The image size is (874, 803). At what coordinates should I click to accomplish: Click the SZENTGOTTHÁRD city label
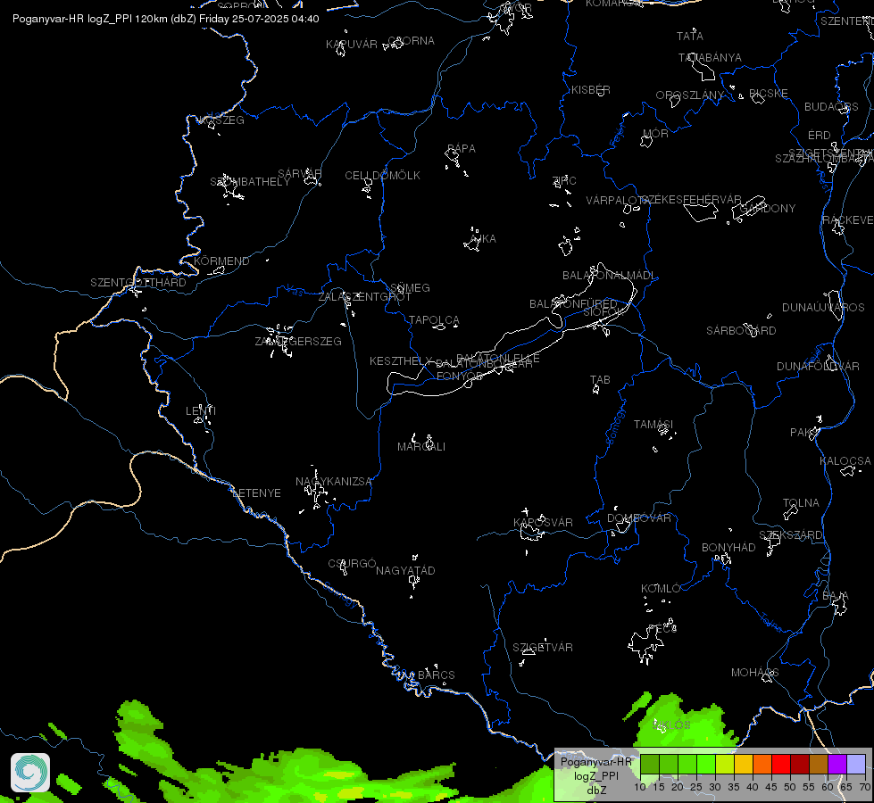(138, 283)
